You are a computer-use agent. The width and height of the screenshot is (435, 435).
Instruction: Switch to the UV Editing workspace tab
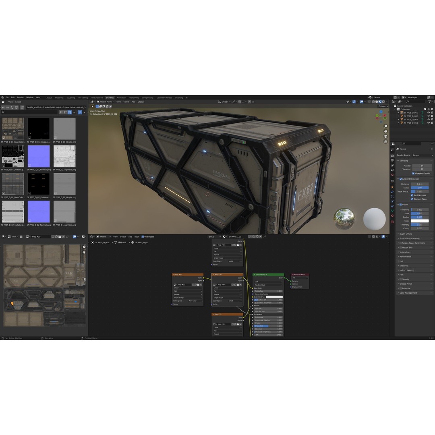(83, 97)
